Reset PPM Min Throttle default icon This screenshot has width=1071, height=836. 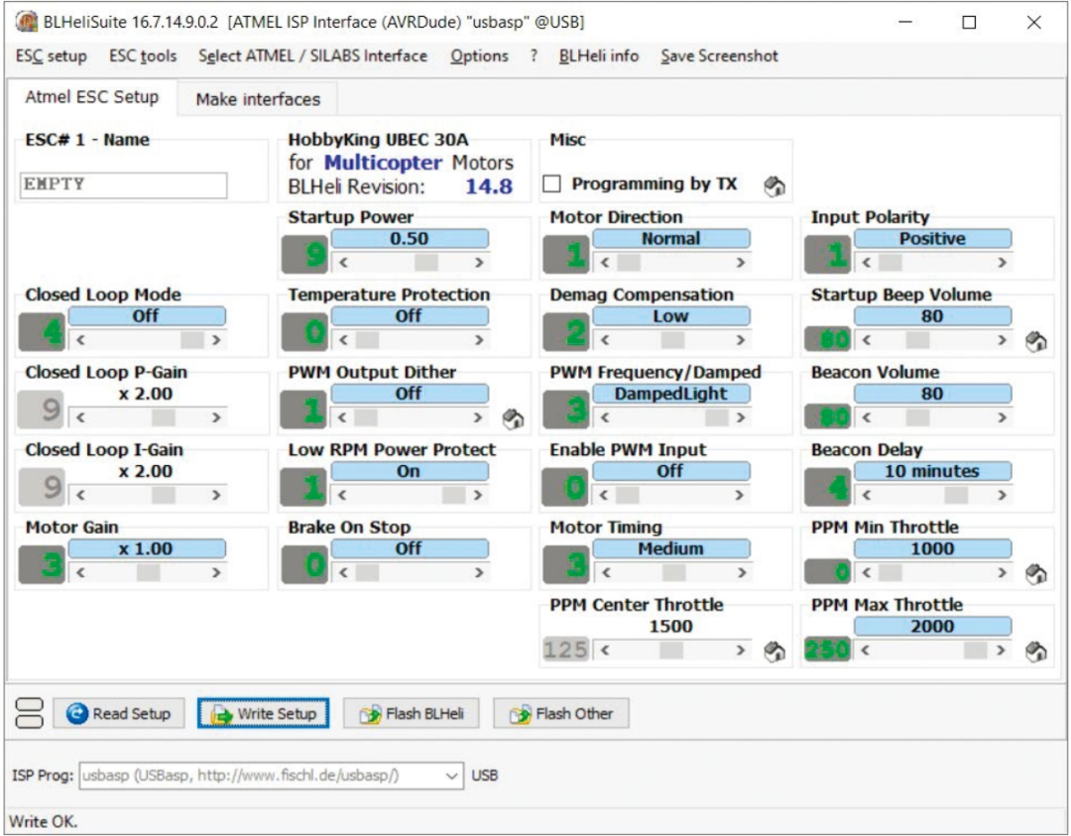(x=1036, y=574)
